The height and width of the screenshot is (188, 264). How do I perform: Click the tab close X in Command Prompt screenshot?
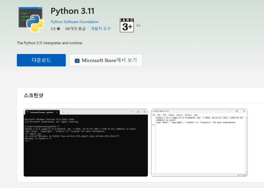point(57,112)
